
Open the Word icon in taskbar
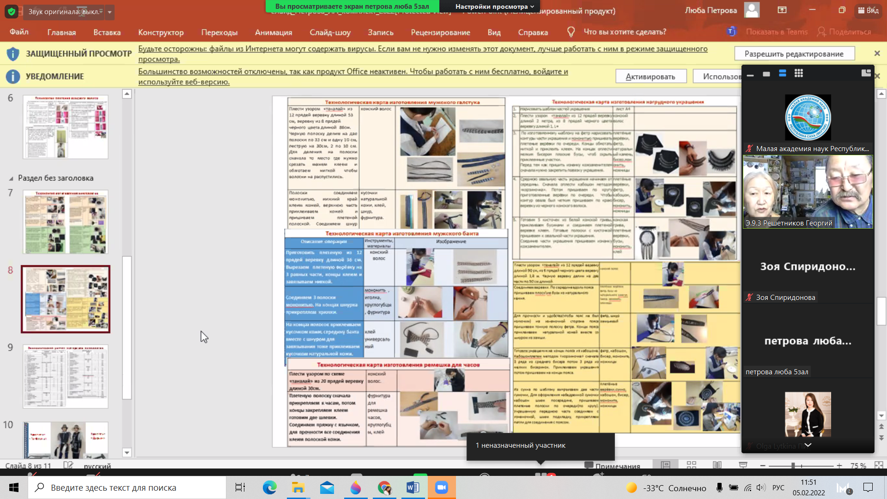pos(413,487)
